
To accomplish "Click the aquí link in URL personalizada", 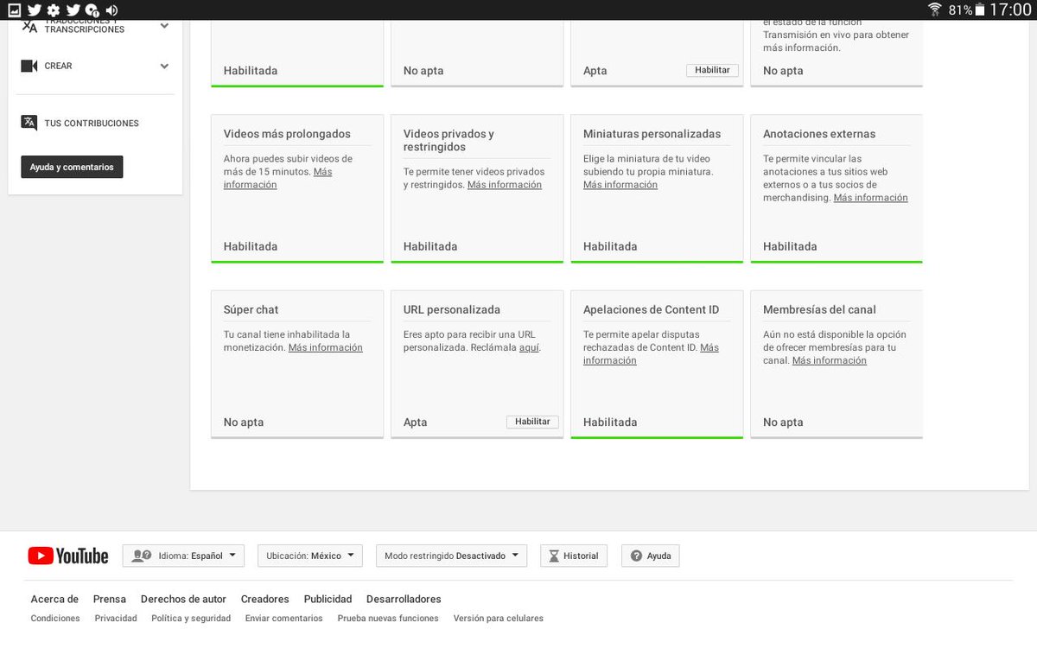I will tap(529, 347).
